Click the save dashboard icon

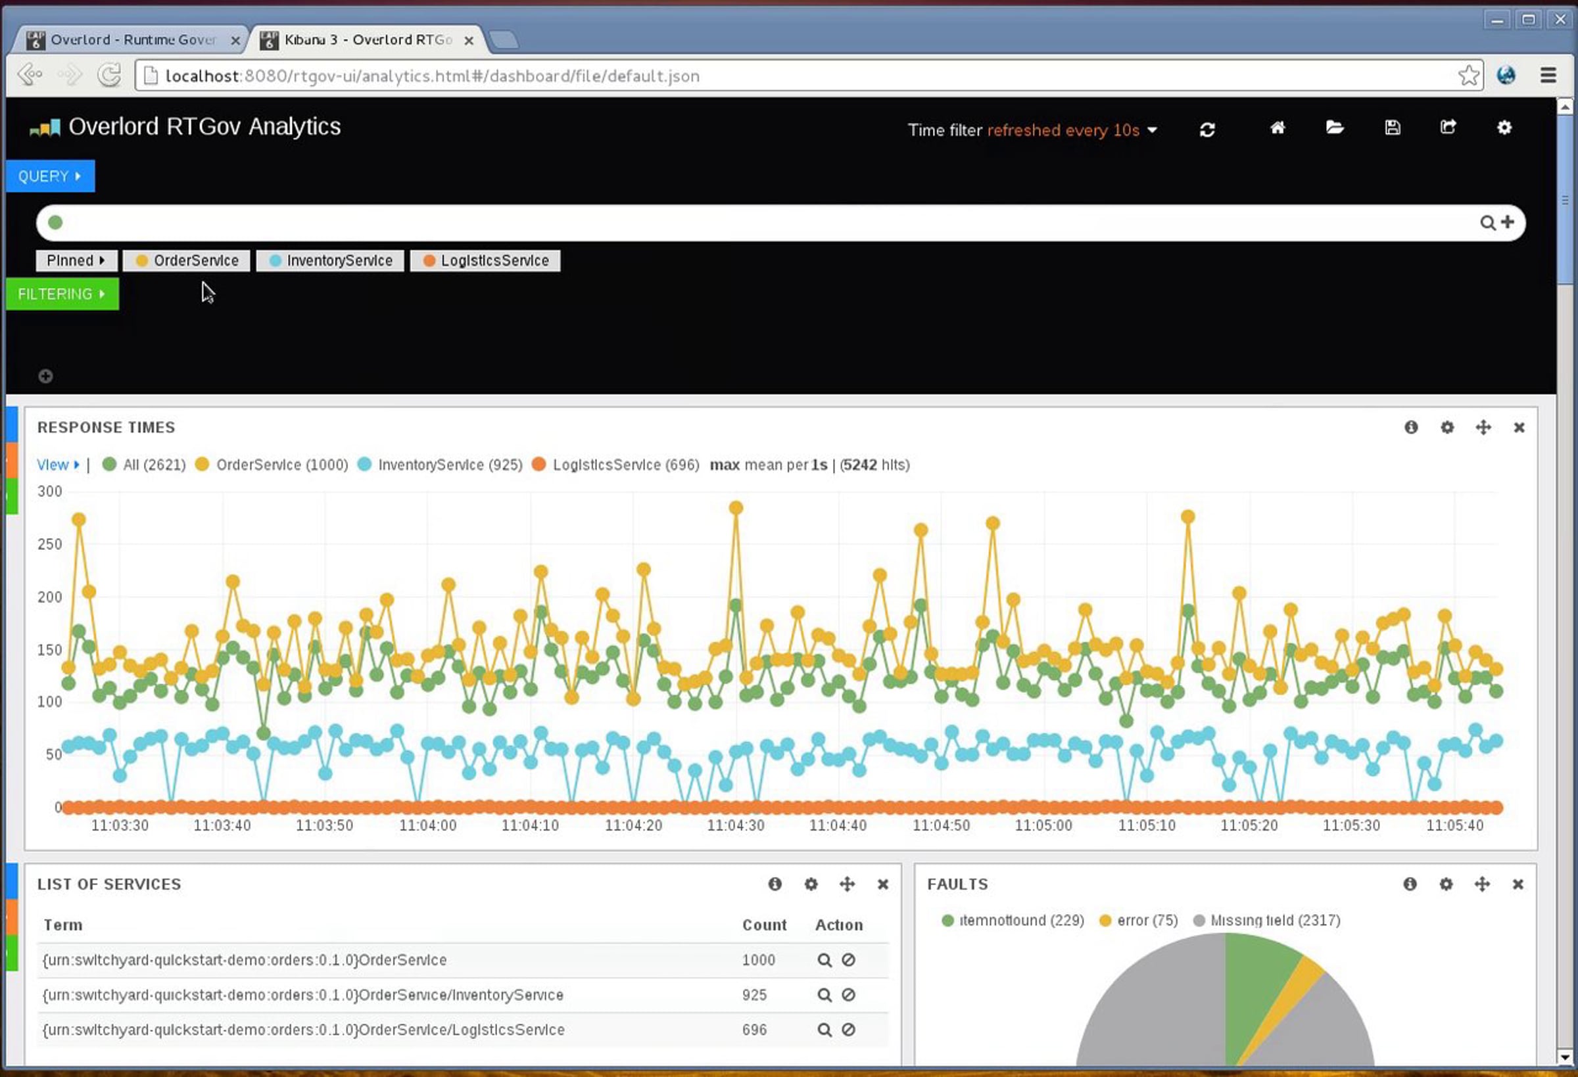pos(1392,127)
